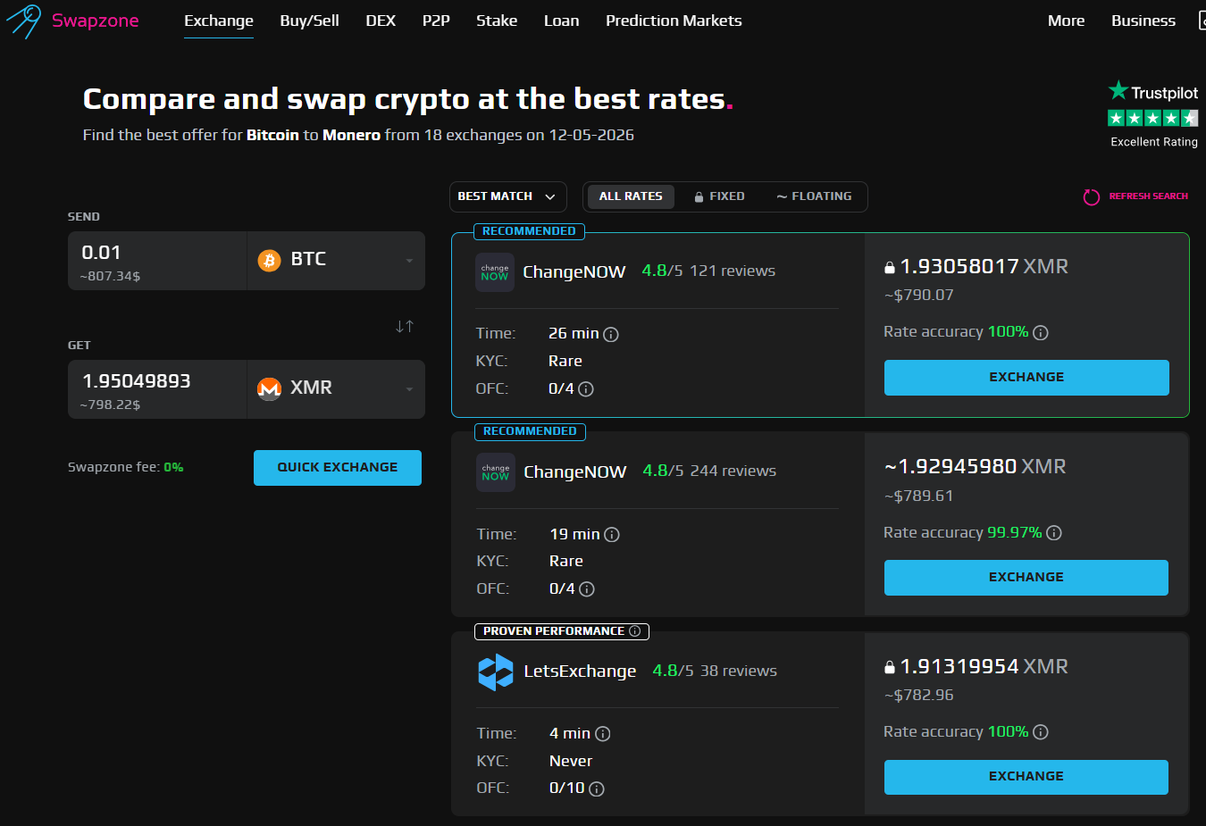Click the ~$782.96 value
Screen dimensions: 1206x826
[919, 695]
